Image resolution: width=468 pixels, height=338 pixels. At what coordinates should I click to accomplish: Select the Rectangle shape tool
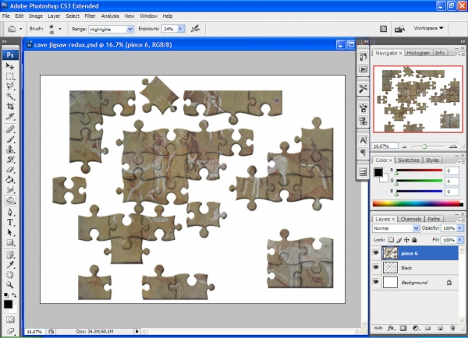[10, 243]
